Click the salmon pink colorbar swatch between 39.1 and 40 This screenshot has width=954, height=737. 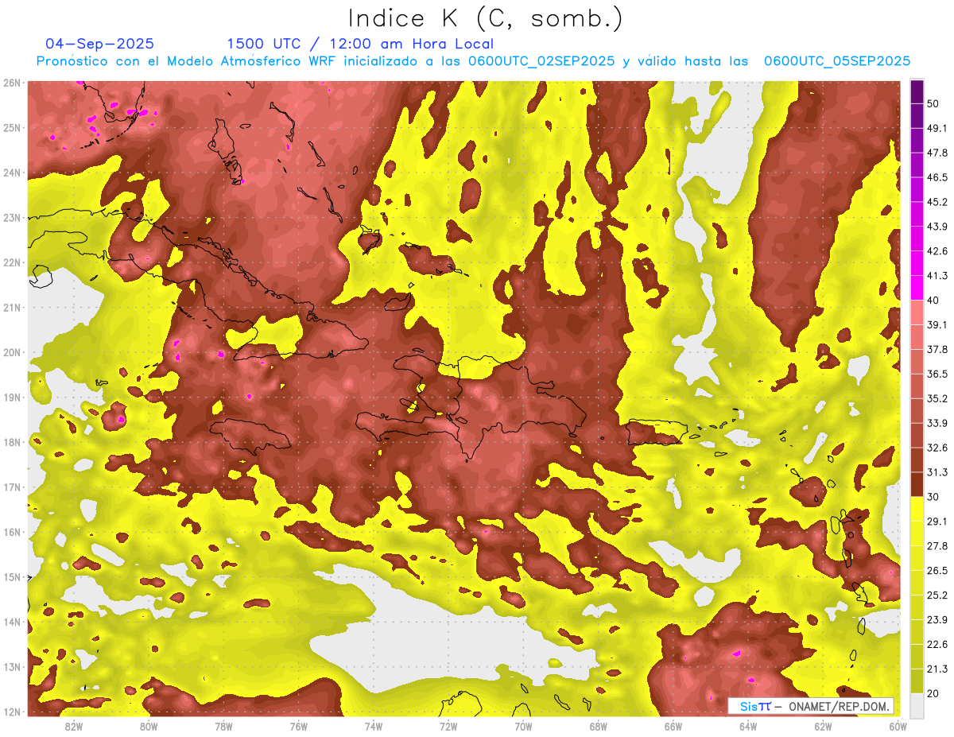[x=917, y=312]
